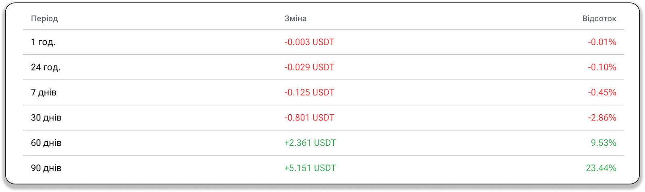Click the -0.125 USDT change value
645x192 pixels.
tap(309, 93)
